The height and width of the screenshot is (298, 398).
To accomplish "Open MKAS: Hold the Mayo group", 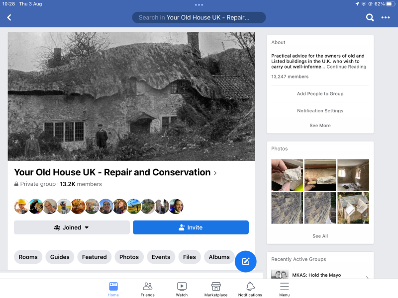I will point(316,275).
